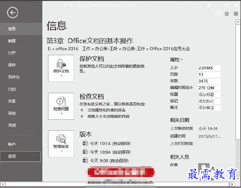Click the 270 分钟 editing time value

tap(209, 88)
